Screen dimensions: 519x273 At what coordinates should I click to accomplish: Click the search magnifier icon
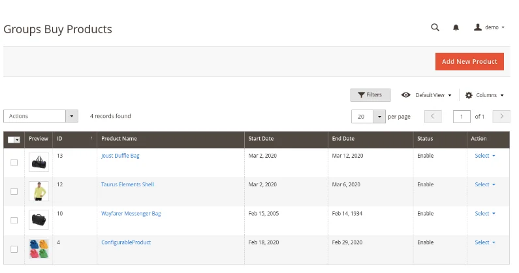[x=435, y=27]
